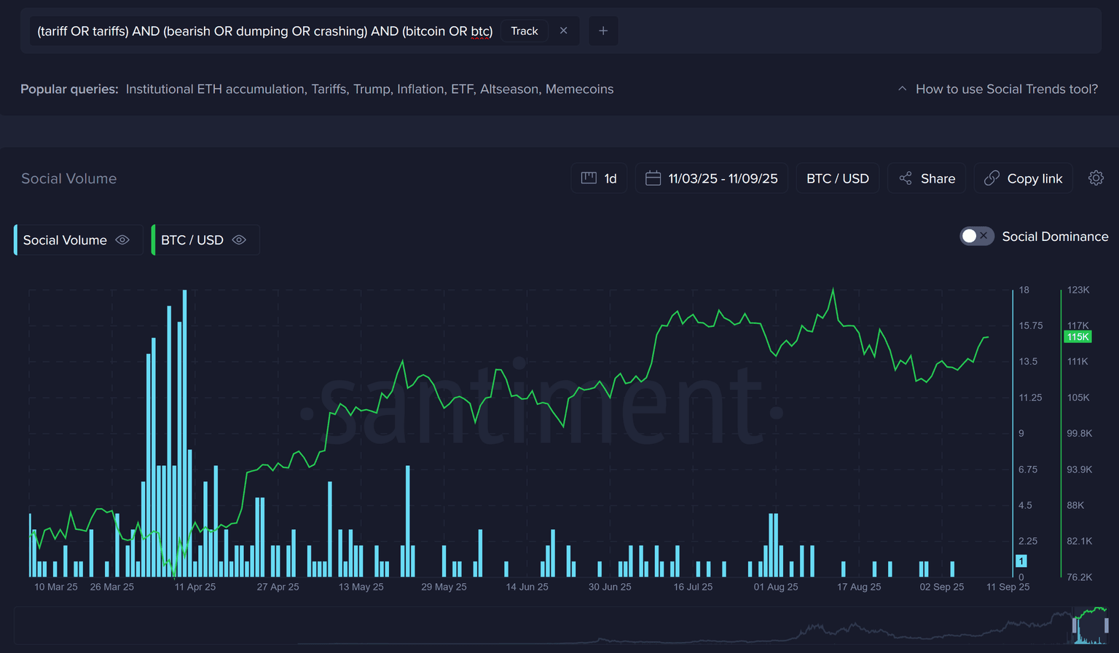This screenshot has height=653, width=1119.
Task: Click the 115K current price marker
Action: coord(1077,337)
